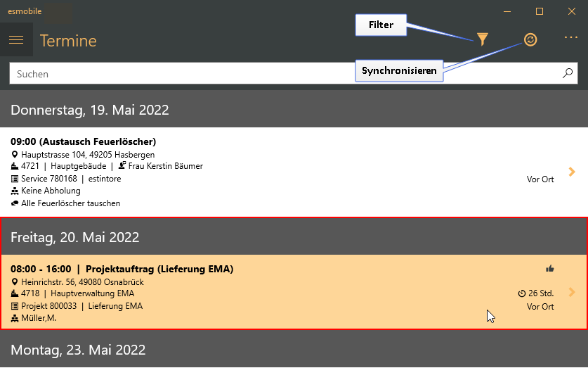Focus the Suchen search field
The height and width of the screenshot is (368, 588).
(285, 74)
